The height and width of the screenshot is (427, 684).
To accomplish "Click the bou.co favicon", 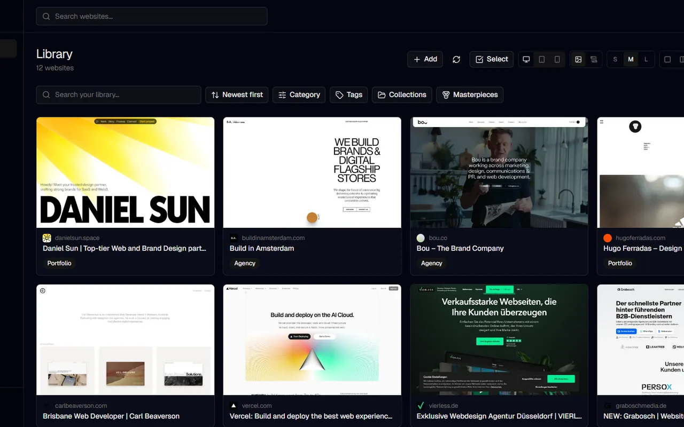I will pos(421,238).
